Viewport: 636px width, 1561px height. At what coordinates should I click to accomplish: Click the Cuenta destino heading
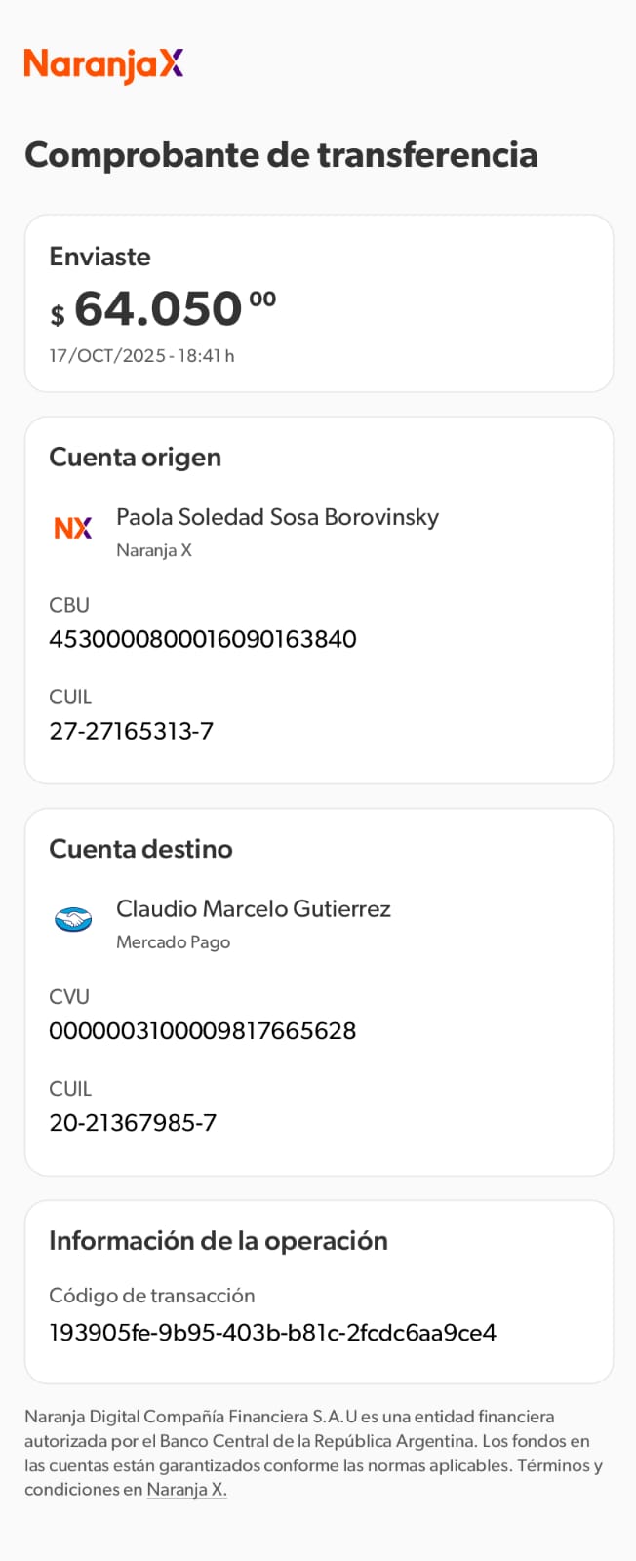click(140, 849)
